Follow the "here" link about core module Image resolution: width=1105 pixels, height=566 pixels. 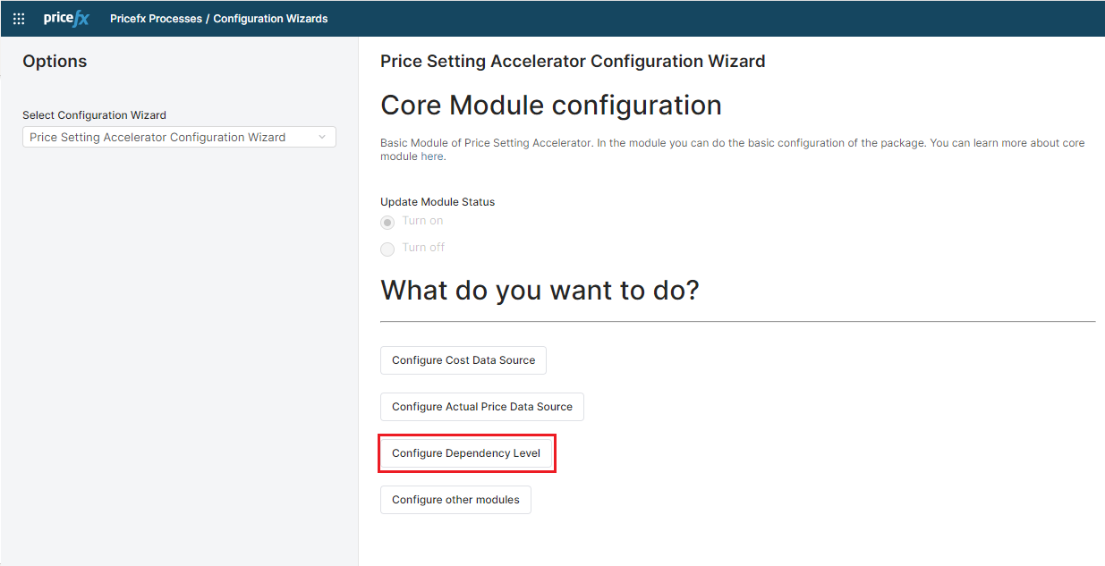coord(431,156)
